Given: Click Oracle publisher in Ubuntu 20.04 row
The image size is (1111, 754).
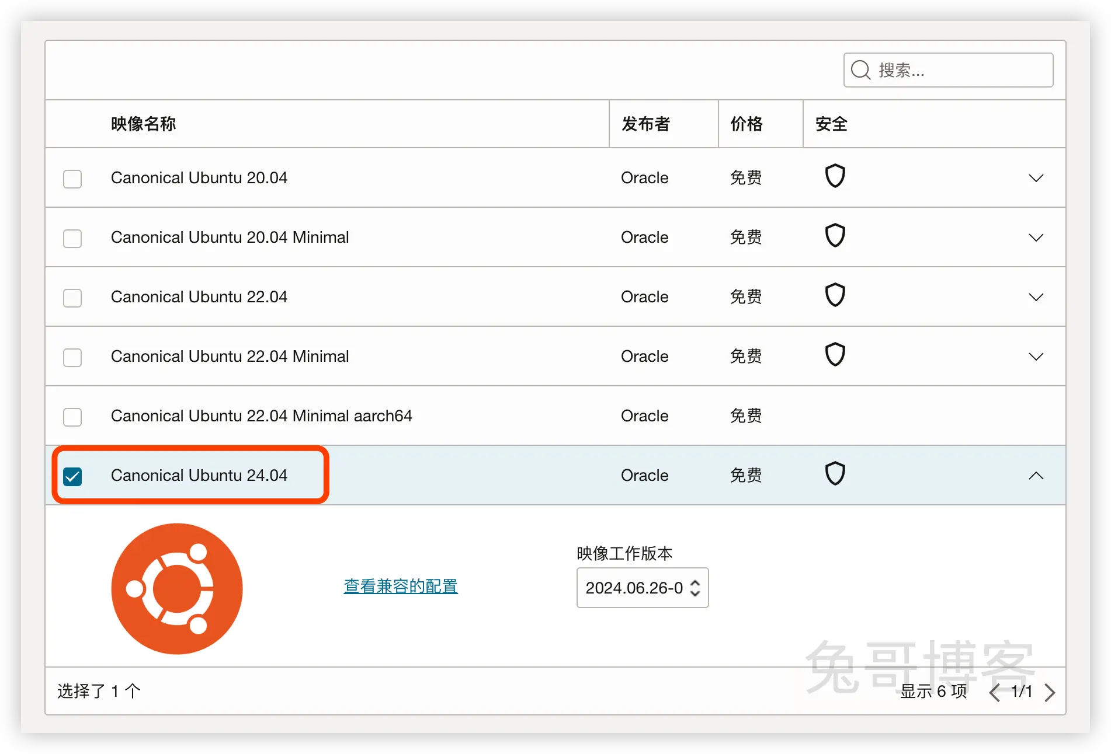Looking at the screenshot, I should (645, 178).
